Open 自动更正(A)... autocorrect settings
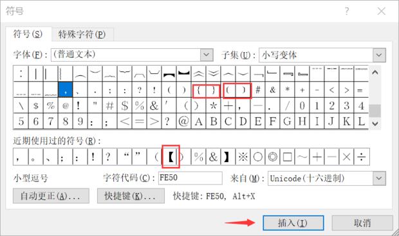 click(51, 196)
